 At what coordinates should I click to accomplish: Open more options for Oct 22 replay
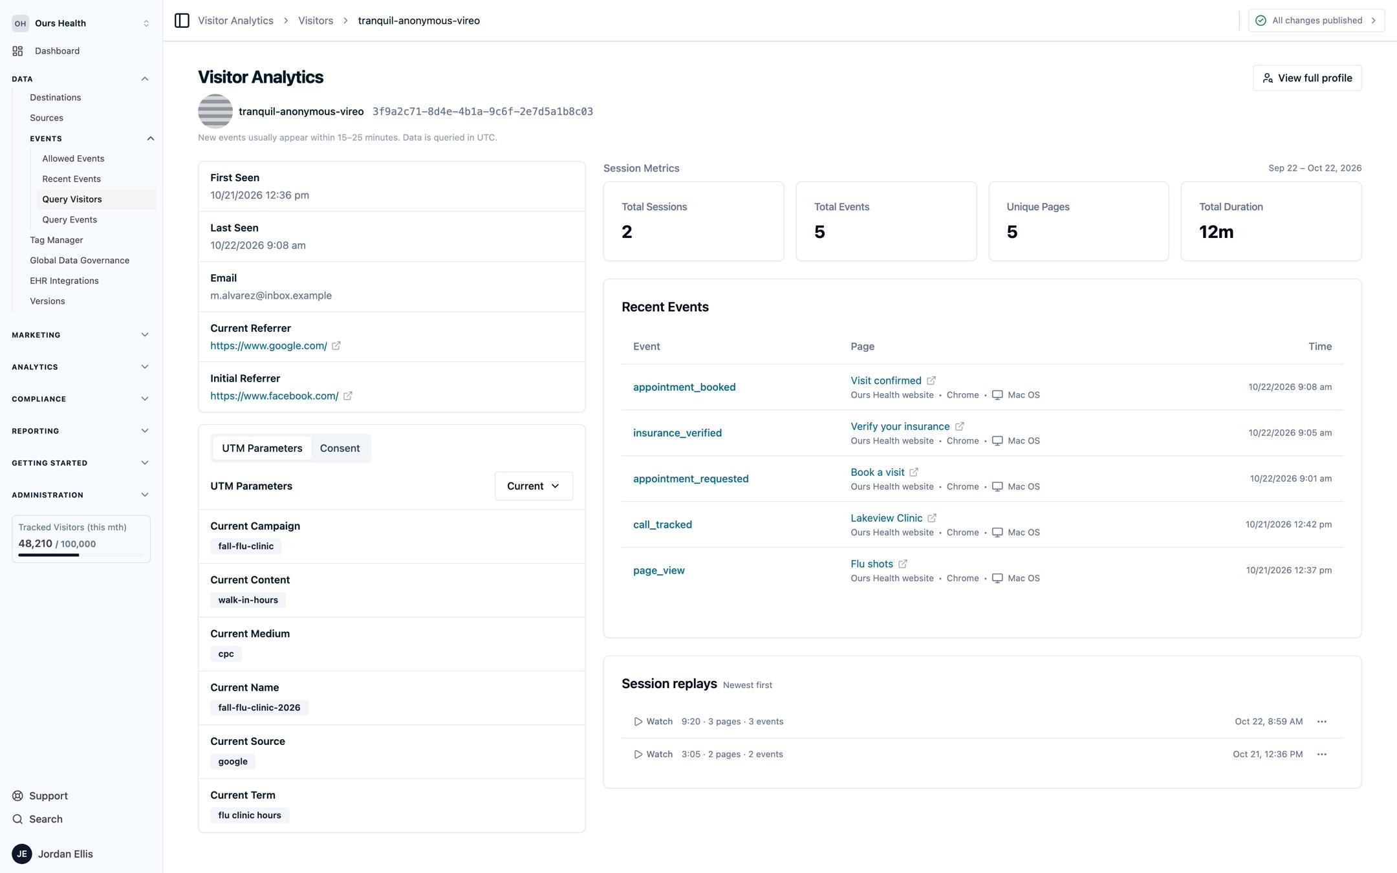coord(1322,722)
